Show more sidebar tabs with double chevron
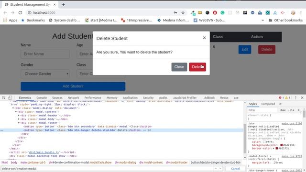 [x=280, y=104]
